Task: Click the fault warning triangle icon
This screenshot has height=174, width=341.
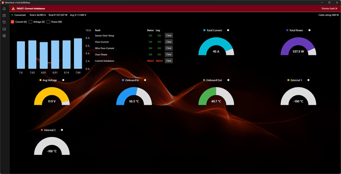Action: click(13, 8)
